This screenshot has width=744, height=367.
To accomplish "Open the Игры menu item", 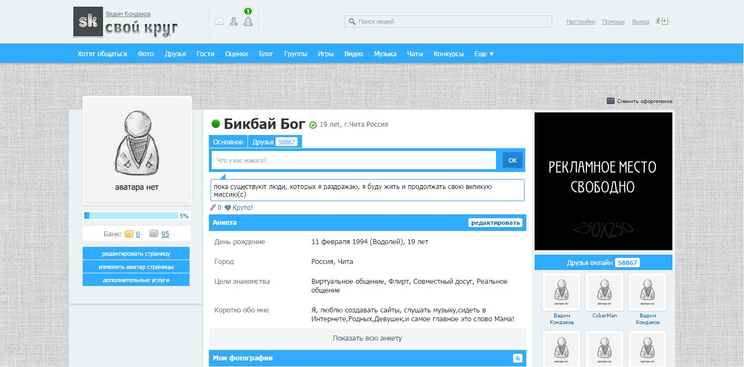I will tap(326, 54).
